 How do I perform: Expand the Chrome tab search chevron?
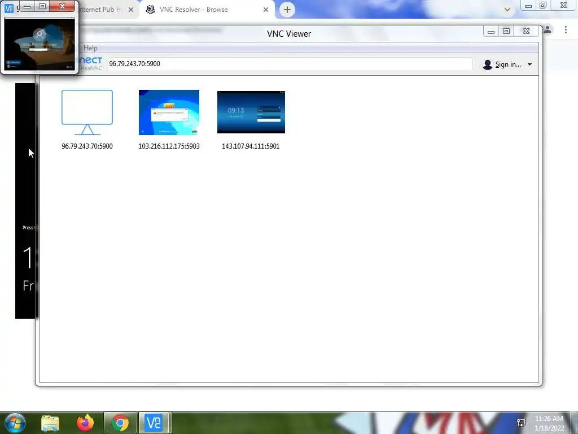tap(507, 10)
